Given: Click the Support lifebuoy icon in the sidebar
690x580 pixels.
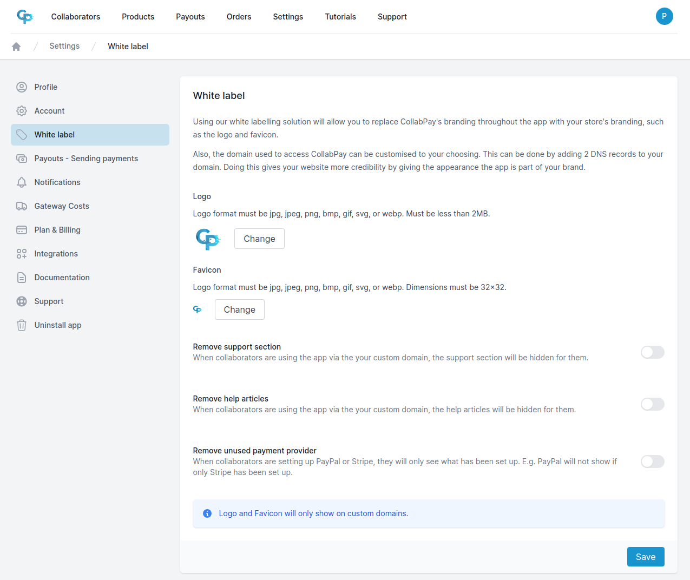Looking at the screenshot, I should coord(22,301).
